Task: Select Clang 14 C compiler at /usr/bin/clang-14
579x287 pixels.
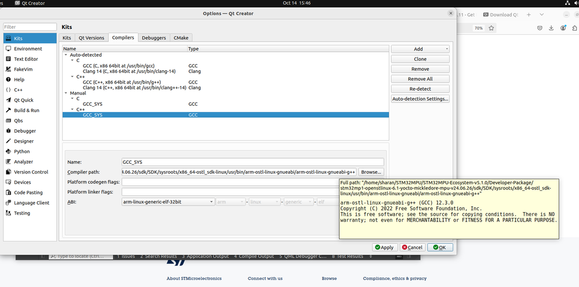Action: click(226, 71)
